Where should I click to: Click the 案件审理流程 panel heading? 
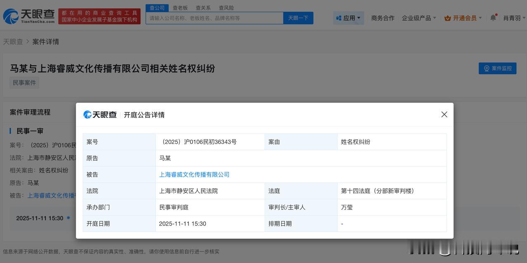point(30,112)
